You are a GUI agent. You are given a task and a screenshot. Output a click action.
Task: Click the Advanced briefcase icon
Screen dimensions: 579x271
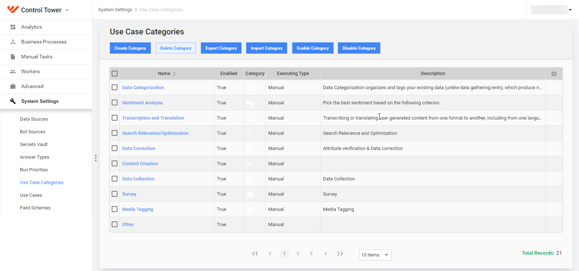pos(13,87)
